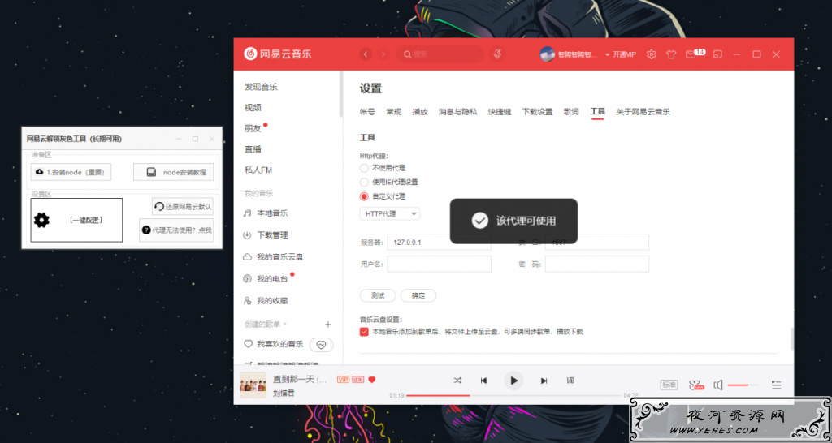Viewport: 832px width, 443px height.
Task: Start heartbeat mode next to 我喜欢的音乐
Action: point(322,345)
